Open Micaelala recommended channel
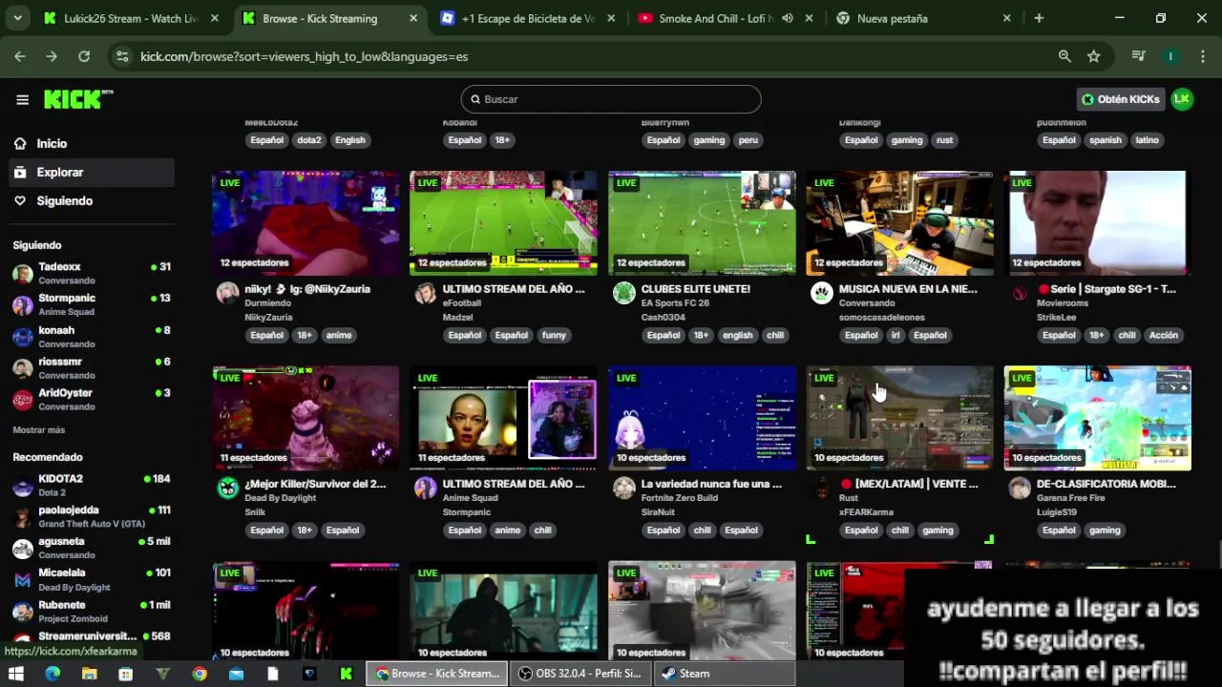 (x=91, y=579)
